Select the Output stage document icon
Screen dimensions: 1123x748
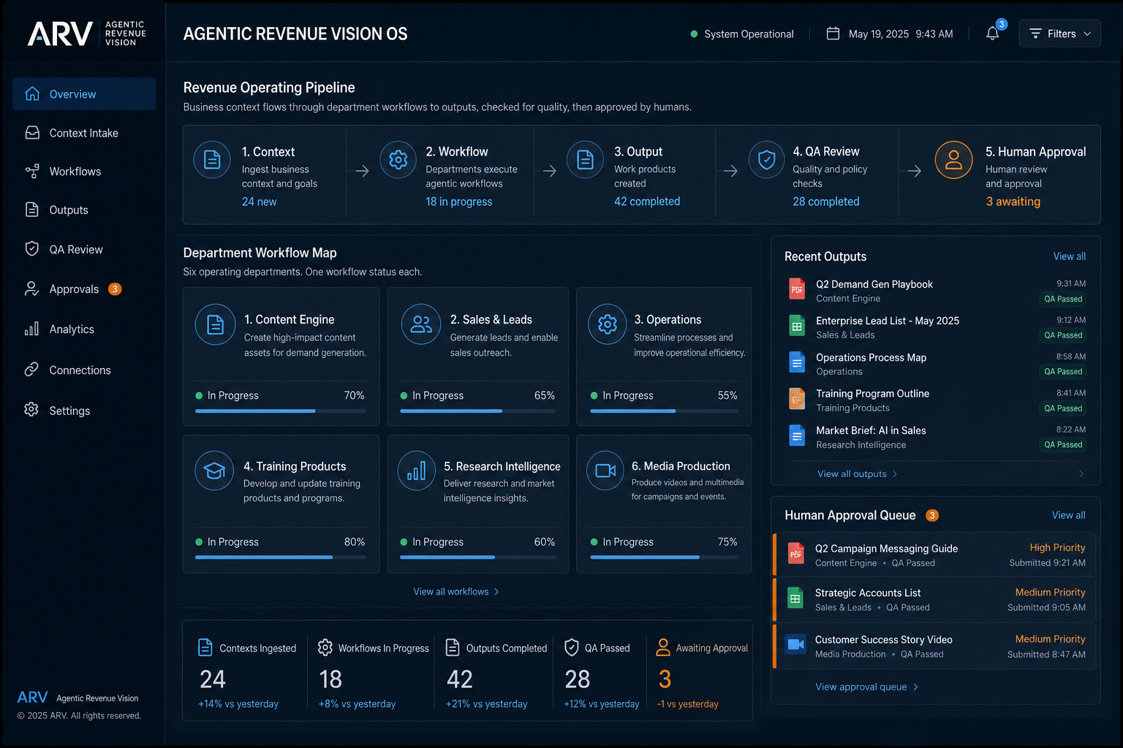[x=585, y=159]
